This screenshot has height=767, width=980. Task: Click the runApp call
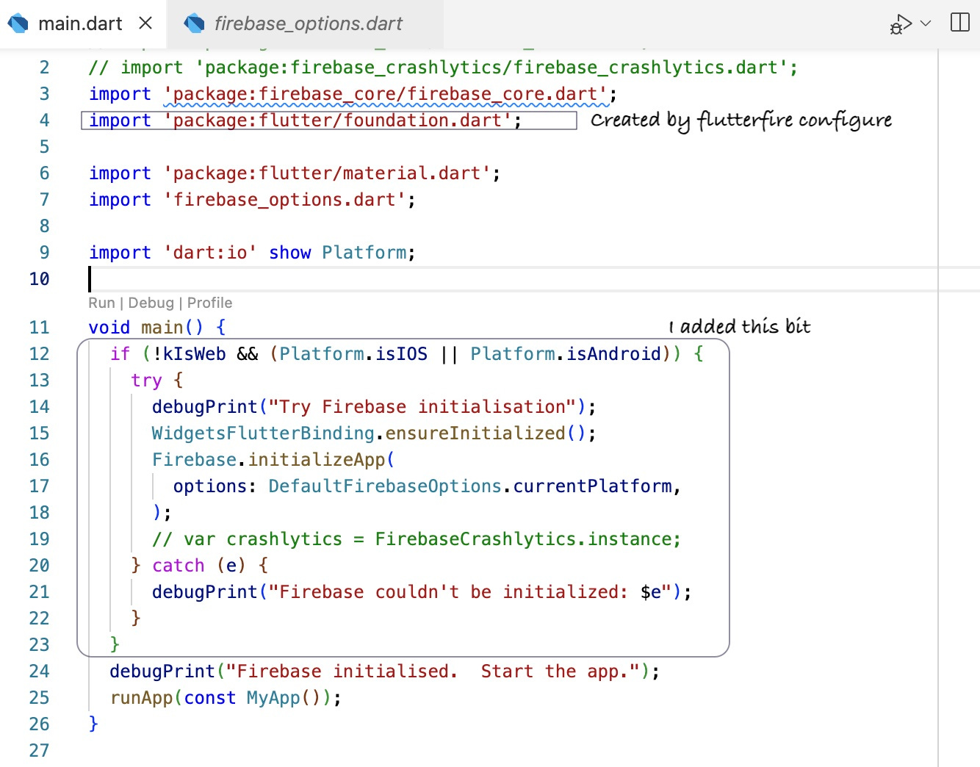tap(141, 698)
